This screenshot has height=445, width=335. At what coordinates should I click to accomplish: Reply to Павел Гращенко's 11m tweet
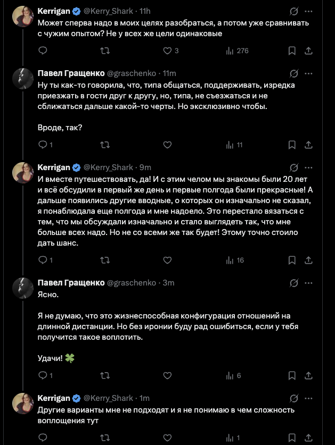click(x=43, y=145)
